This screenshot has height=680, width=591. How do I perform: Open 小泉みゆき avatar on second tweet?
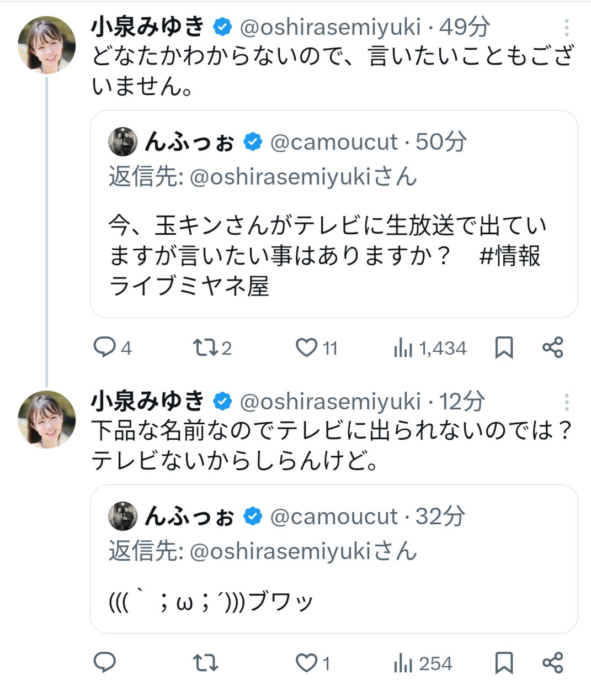[x=47, y=419]
